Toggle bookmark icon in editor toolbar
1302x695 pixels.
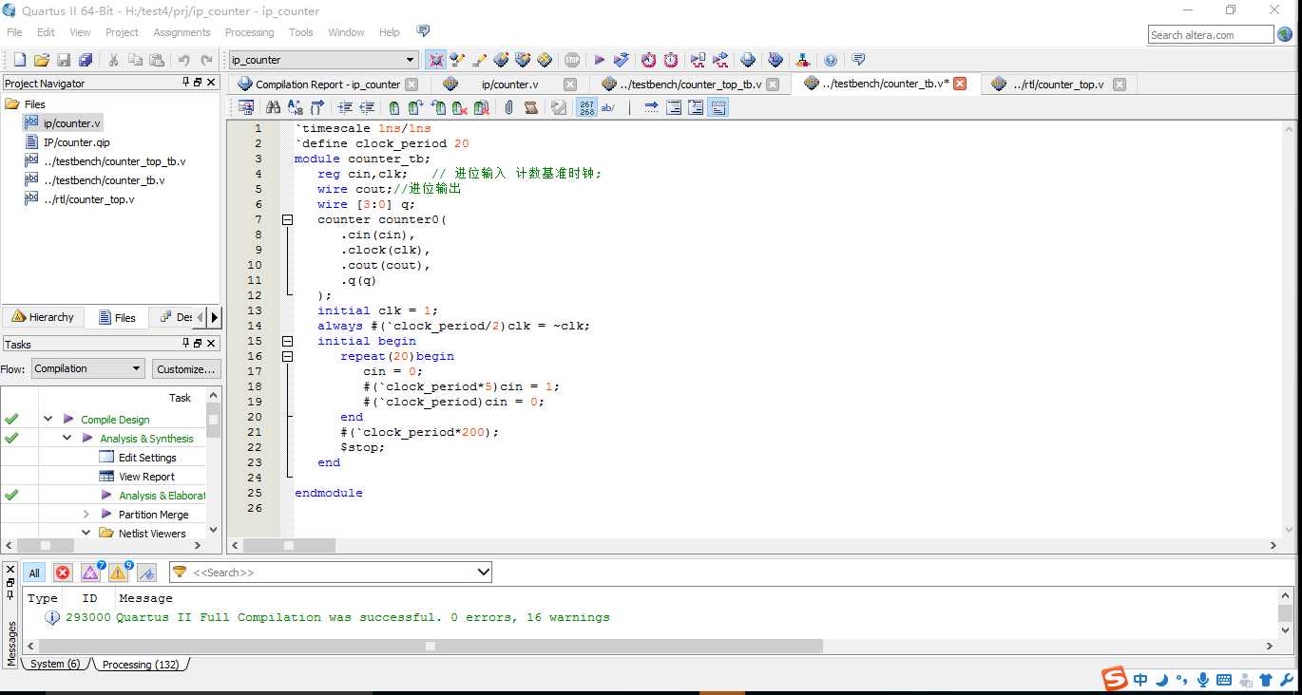393,107
